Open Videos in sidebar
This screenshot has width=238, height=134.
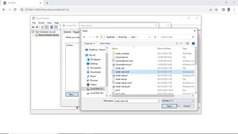pyautogui.click(x=91, y=84)
